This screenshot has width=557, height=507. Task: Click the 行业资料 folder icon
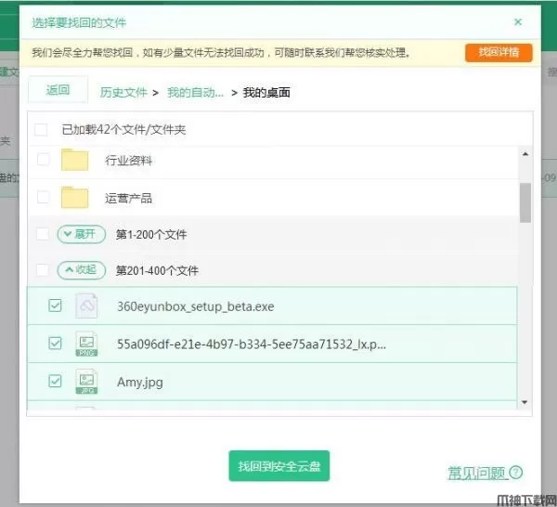(74, 161)
